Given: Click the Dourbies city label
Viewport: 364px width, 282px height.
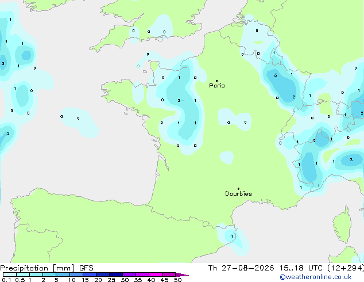Looking at the screenshot, I should pyautogui.click(x=238, y=193).
